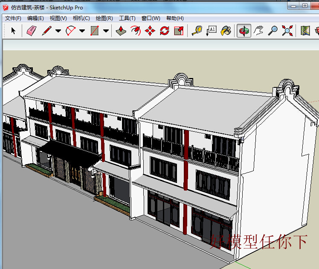The image size is (319, 269).
Task: Pick the Scale tool
Action: (x=179, y=31)
